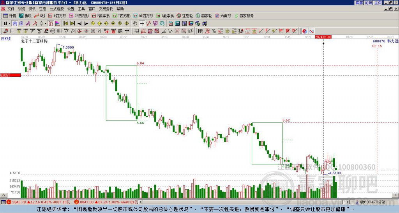Click the 老子十二宫结构 label

[x=34, y=41]
